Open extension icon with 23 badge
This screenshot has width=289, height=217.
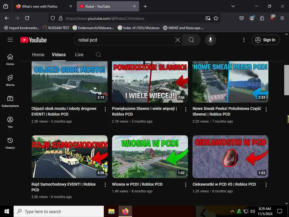(x=272, y=18)
